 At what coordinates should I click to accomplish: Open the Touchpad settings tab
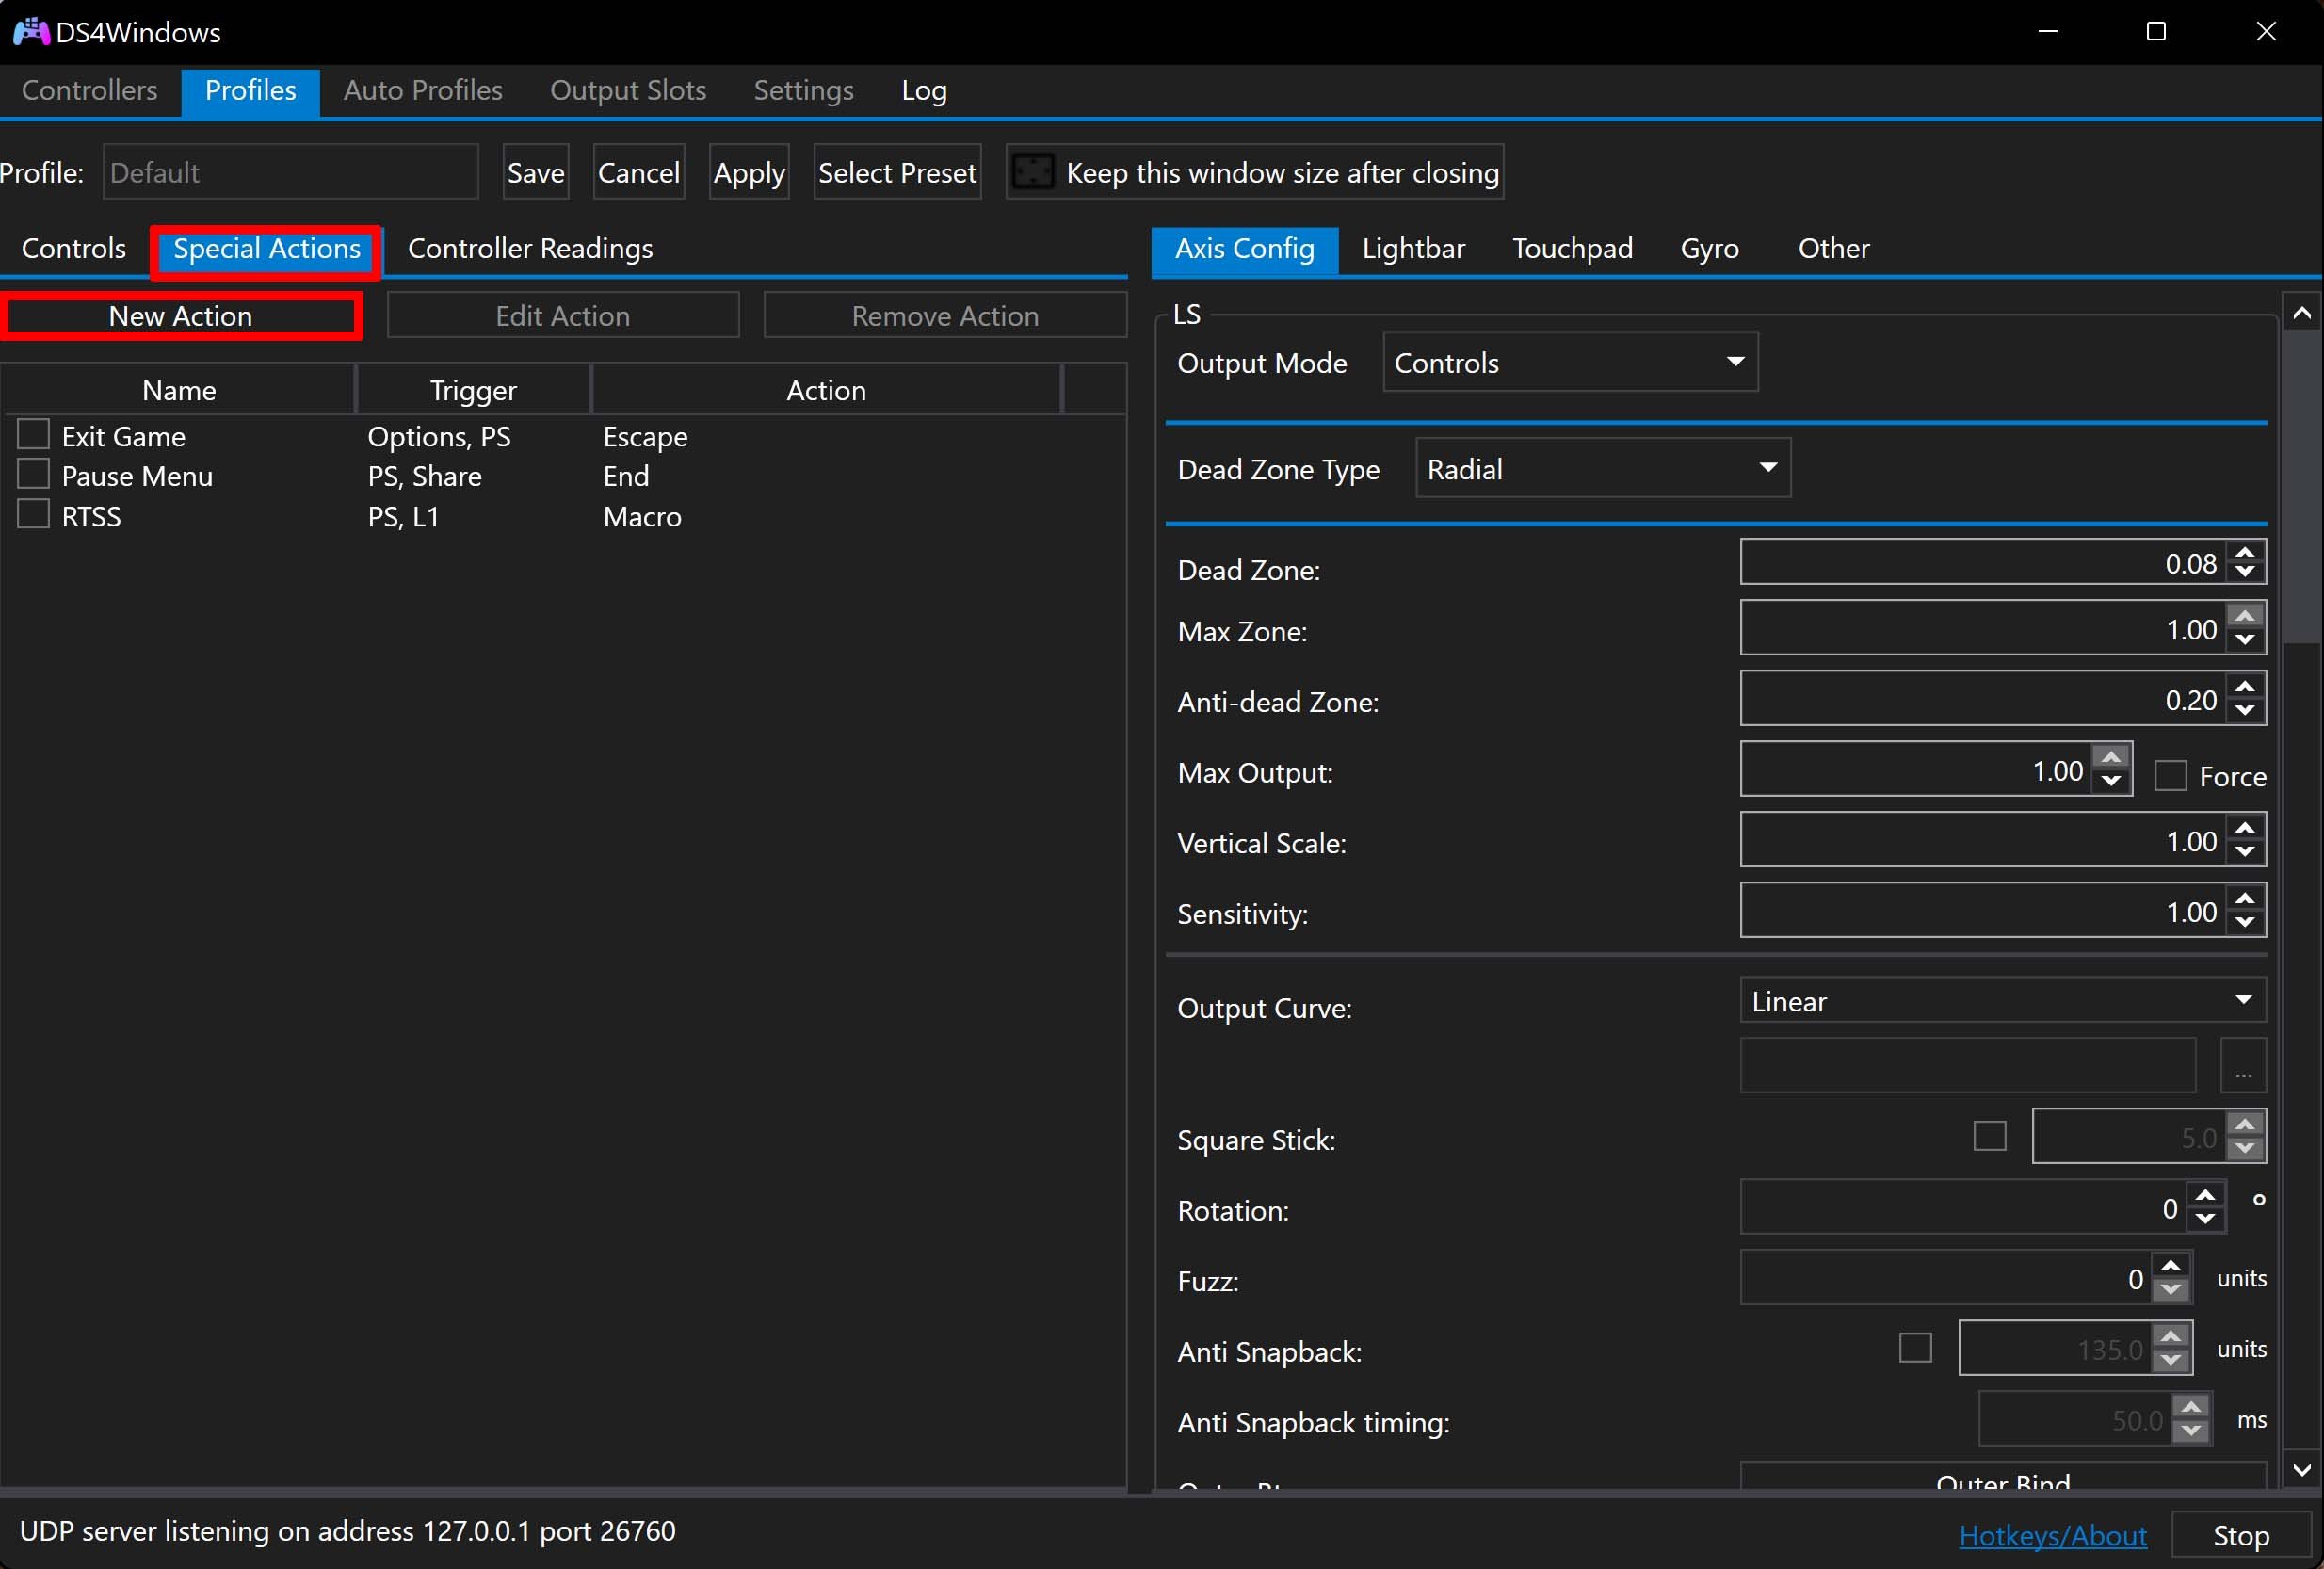[x=1572, y=248]
